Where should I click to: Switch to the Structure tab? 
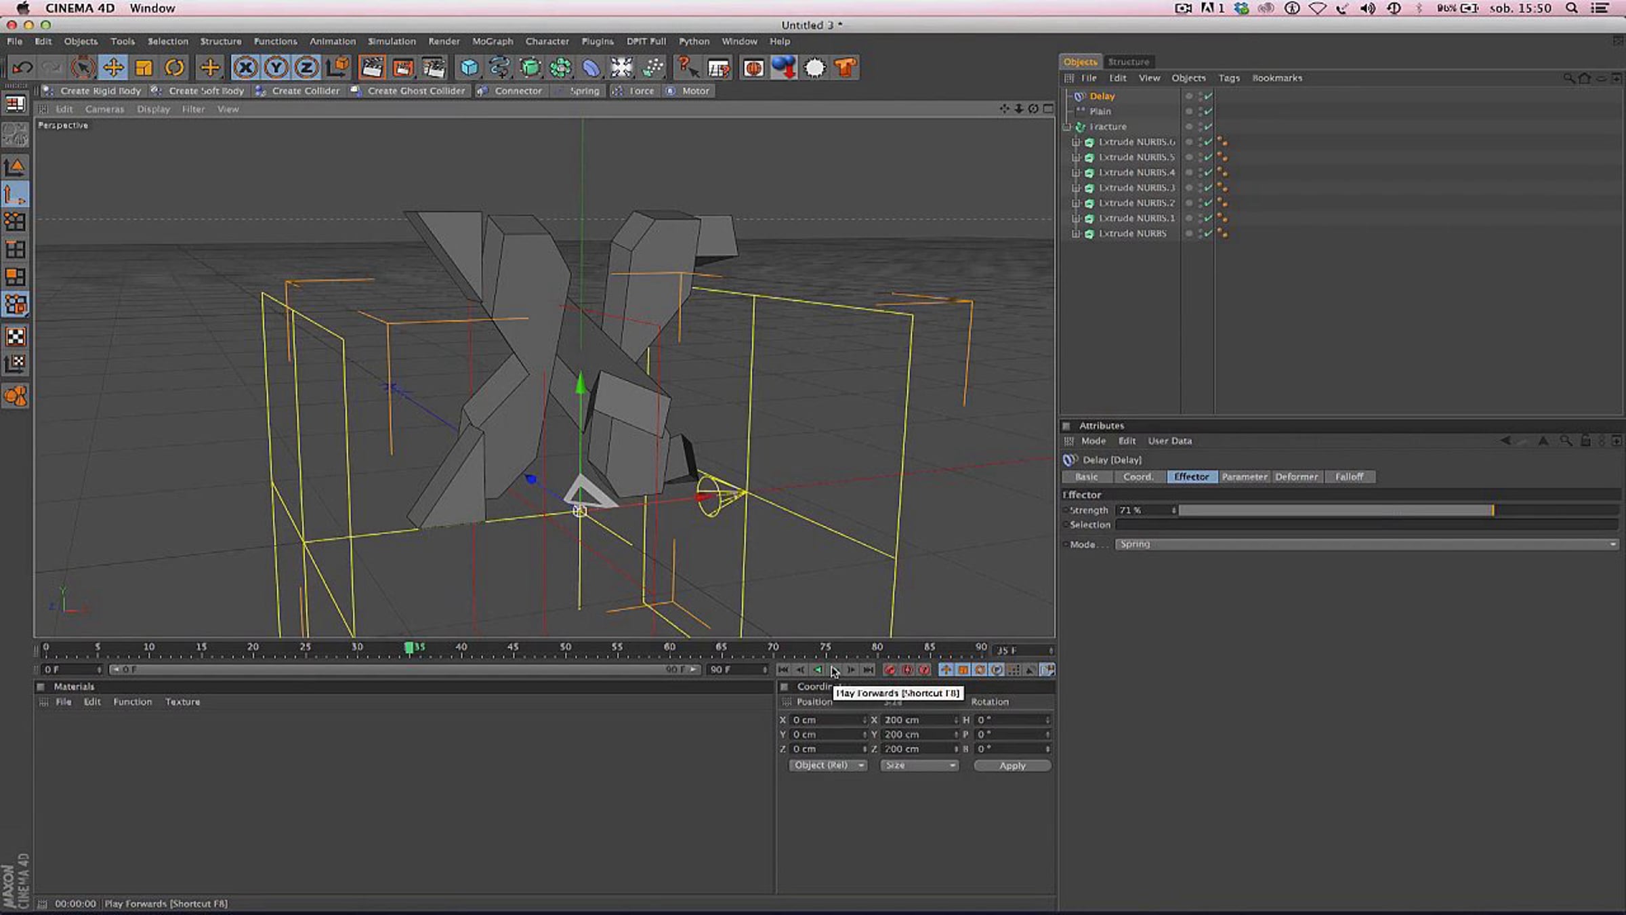[1129, 62]
